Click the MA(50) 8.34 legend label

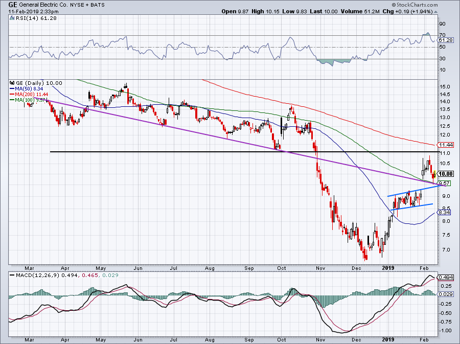(x=29, y=89)
